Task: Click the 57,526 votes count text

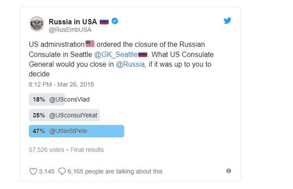Action: pos(46,150)
